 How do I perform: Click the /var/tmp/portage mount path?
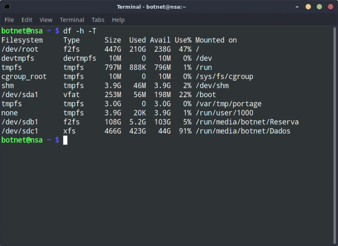click(226, 104)
